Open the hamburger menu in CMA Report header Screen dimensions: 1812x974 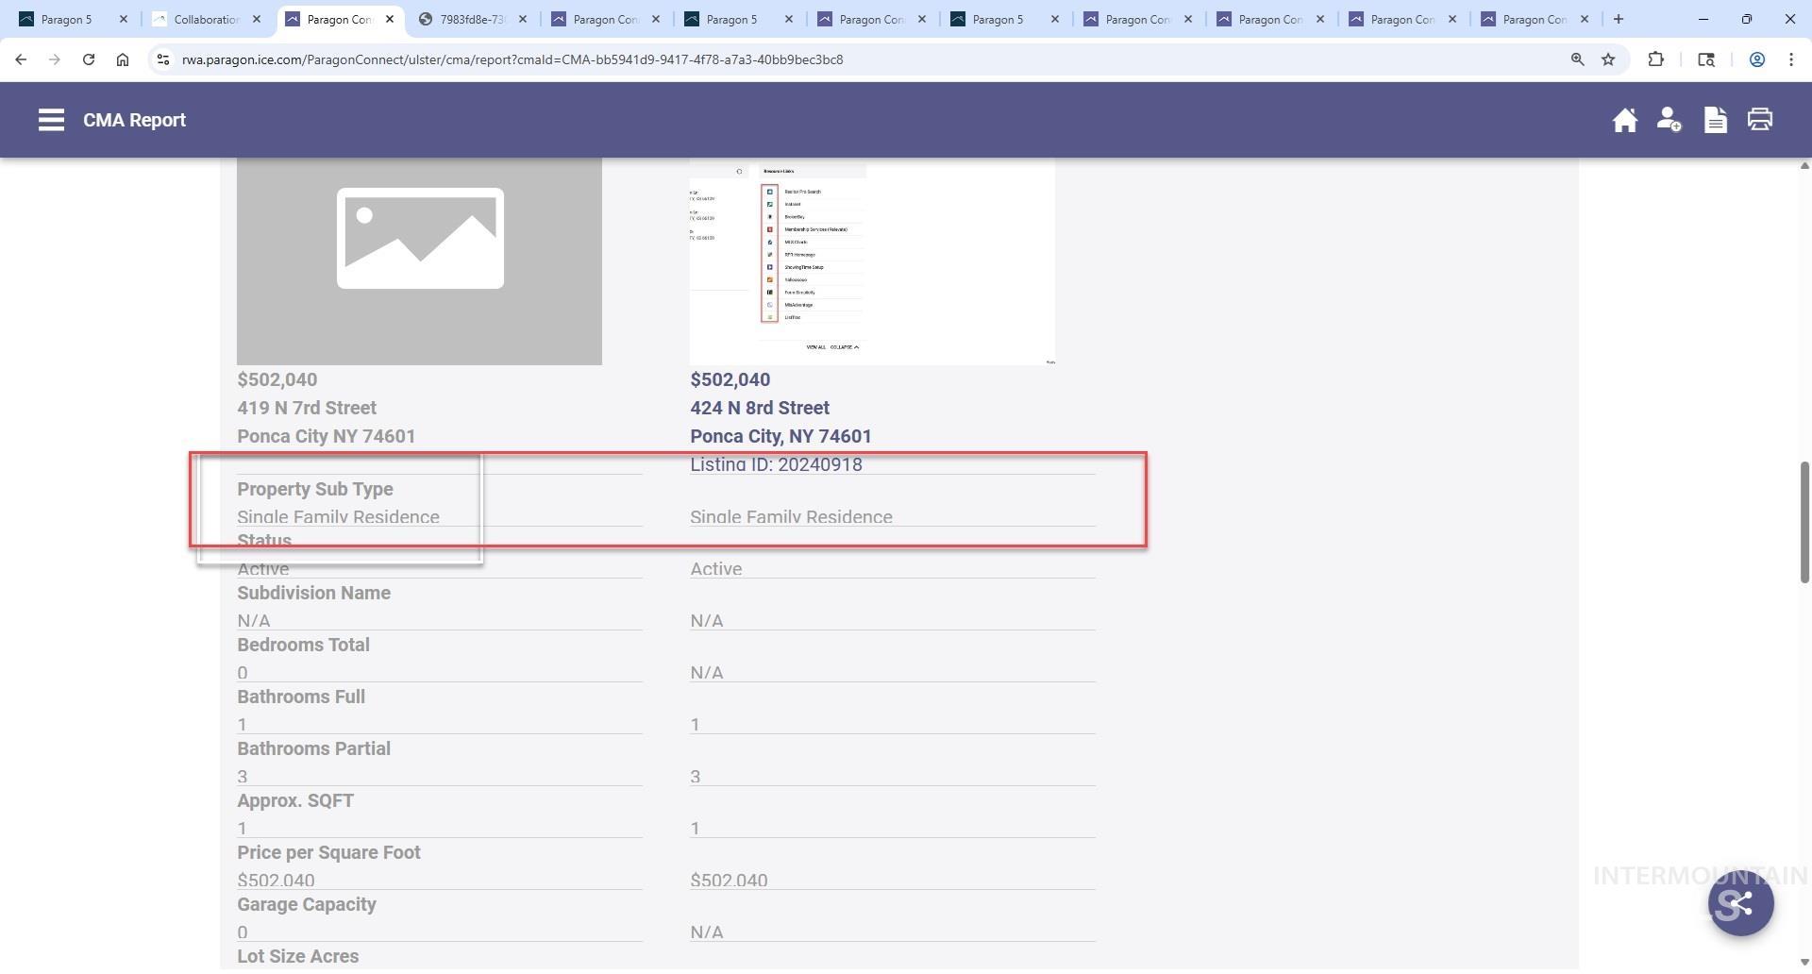(51, 120)
